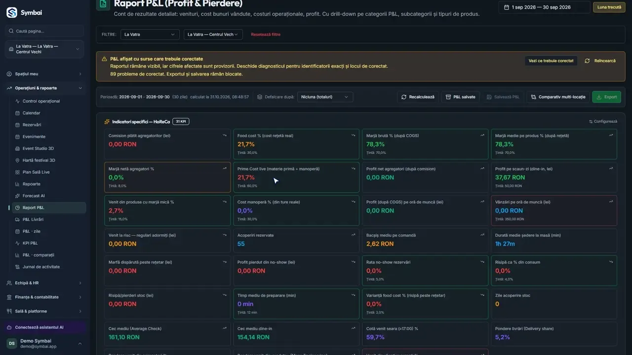Image resolution: width=632 pixels, height=355 pixels.
Task: Open trend chart for Prime Cost live card
Action: [354, 169]
